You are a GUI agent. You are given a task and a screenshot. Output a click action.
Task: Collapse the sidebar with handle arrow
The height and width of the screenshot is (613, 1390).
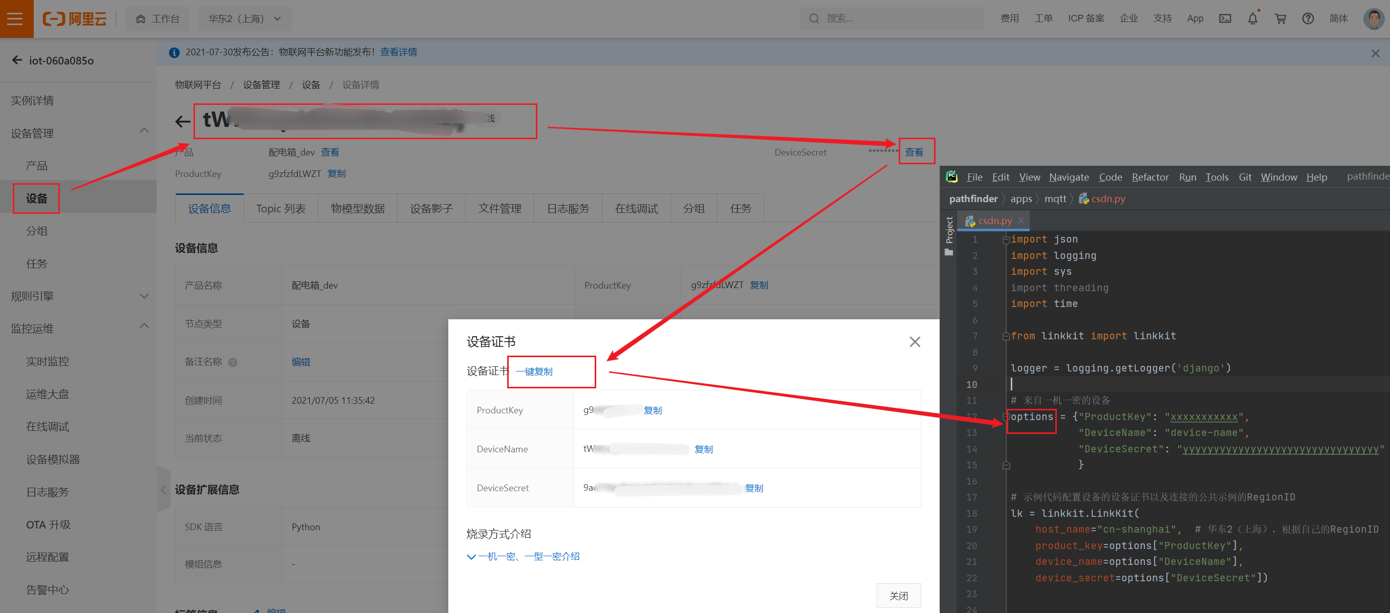coord(163,490)
